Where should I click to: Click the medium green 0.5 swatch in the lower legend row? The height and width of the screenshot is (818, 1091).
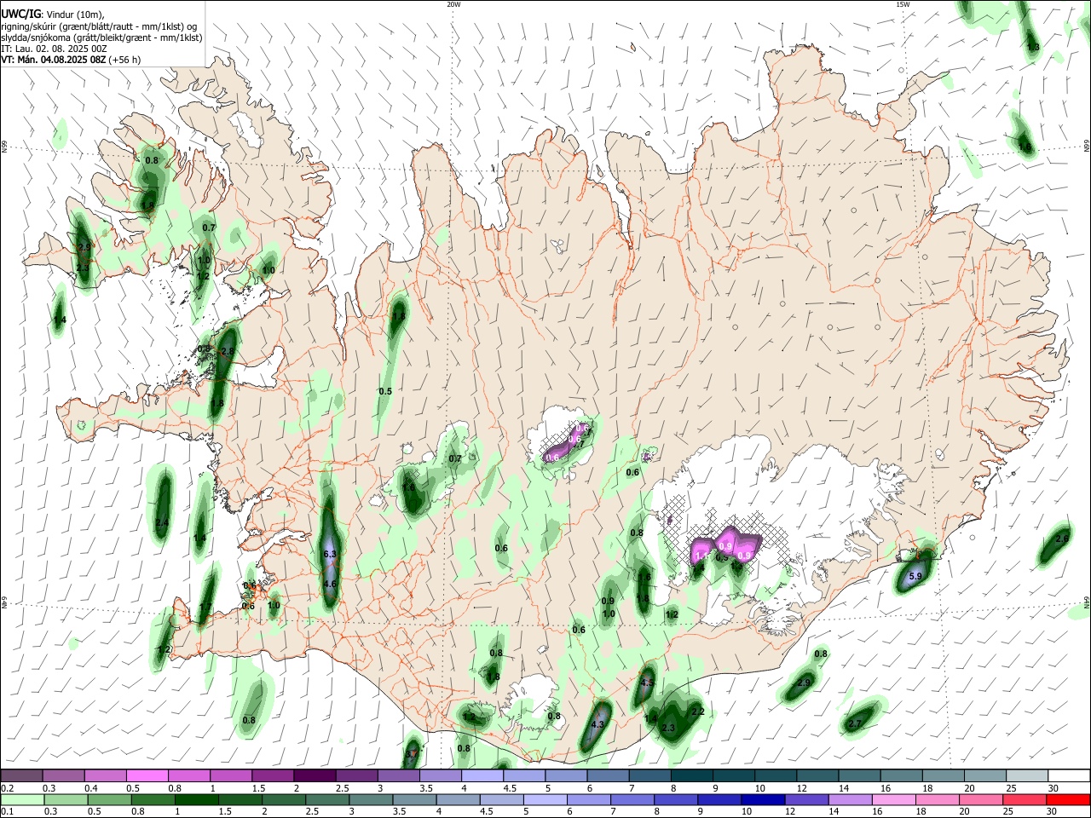(109, 800)
